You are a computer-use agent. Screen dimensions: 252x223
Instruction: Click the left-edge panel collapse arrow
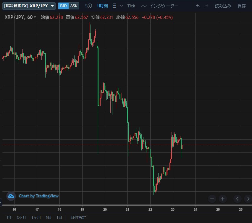click(x=1, y=202)
